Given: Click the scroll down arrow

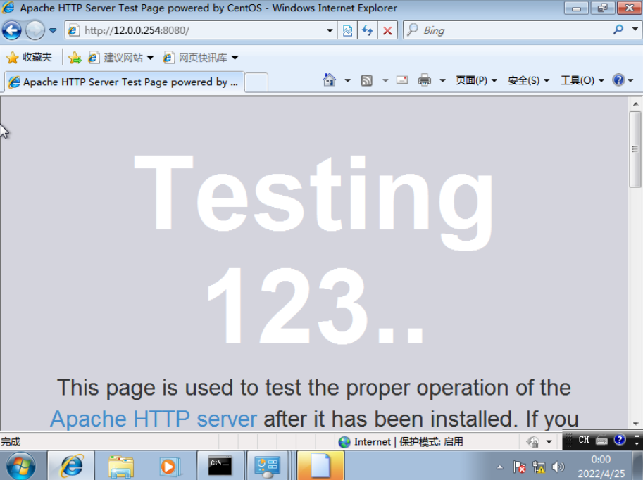Looking at the screenshot, I should 635,424.
